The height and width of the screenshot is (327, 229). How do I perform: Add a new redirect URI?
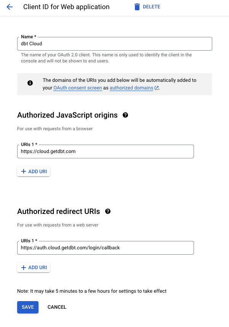pyautogui.click(x=34, y=267)
